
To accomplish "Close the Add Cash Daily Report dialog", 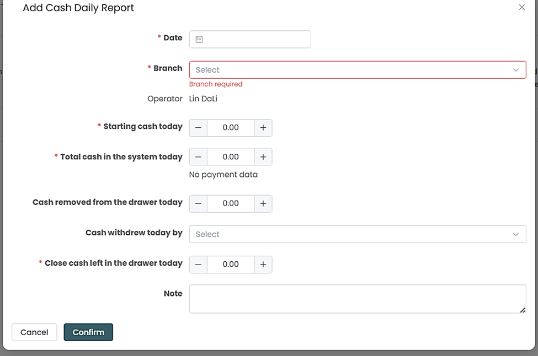I will pos(521,8).
